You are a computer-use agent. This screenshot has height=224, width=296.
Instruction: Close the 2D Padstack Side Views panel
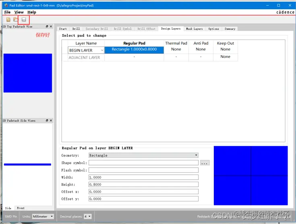pyautogui.click(x=51, y=120)
